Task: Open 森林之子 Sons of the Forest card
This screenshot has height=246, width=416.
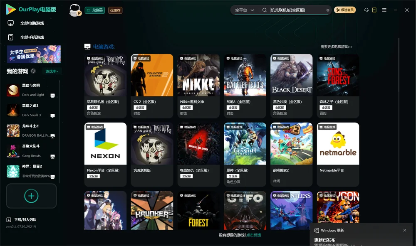Action: pyautogui.click(x=338, y=86)
